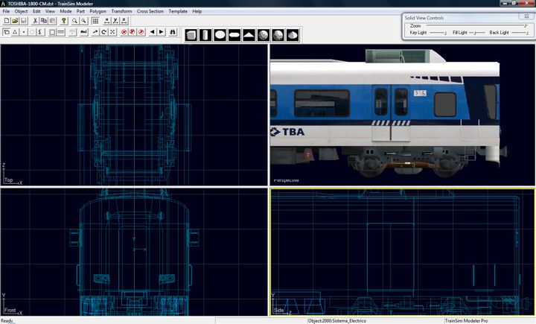Insert a box primitive shape
536x324 pixels.
pyautogui.click(x=191, y=35)
